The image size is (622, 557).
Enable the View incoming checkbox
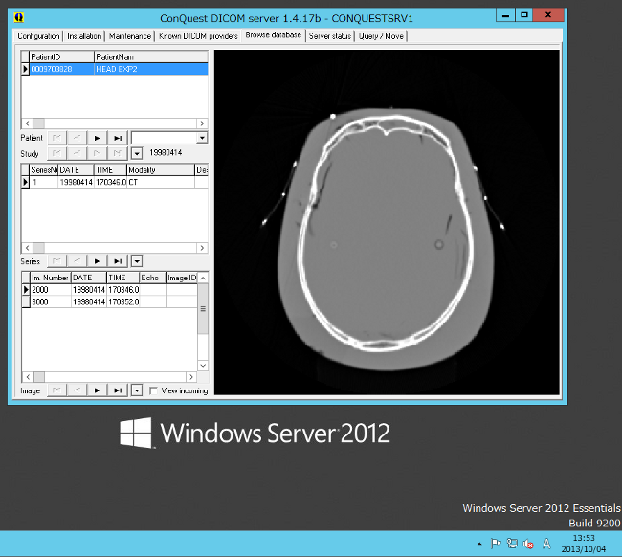point(153,390)
